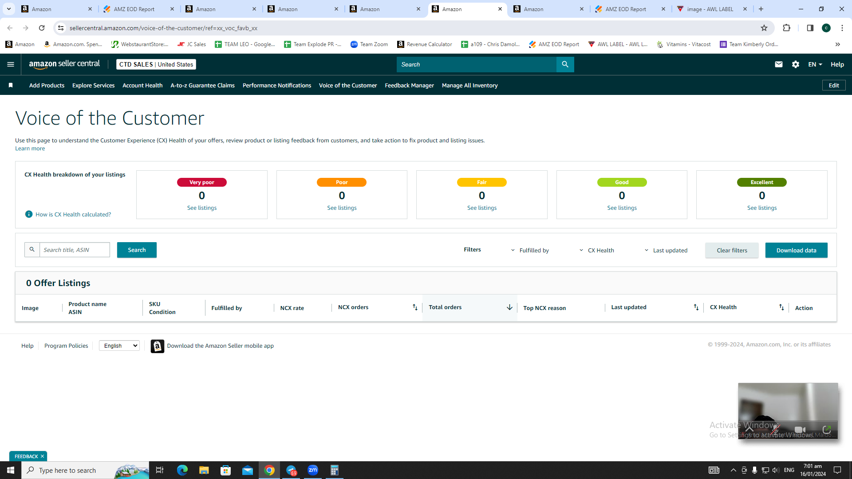The image size is (852, 479).
Task: Open Revenue Calculator bookmark
Action: point(425,44)
